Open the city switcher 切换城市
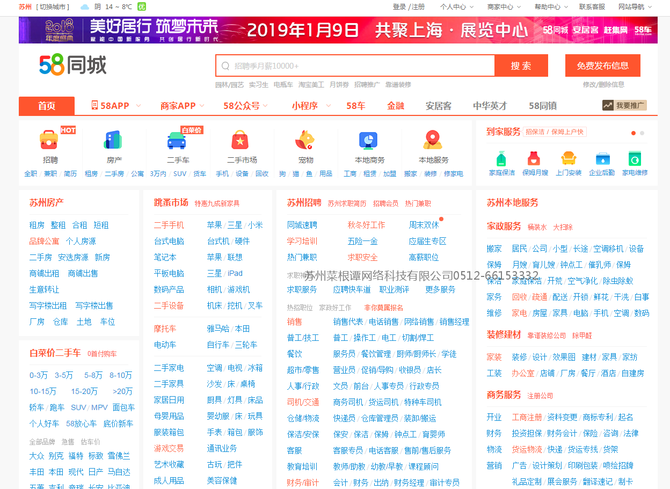Image resolution: width=670 pixels, height=489 pixels. [53, 7]
